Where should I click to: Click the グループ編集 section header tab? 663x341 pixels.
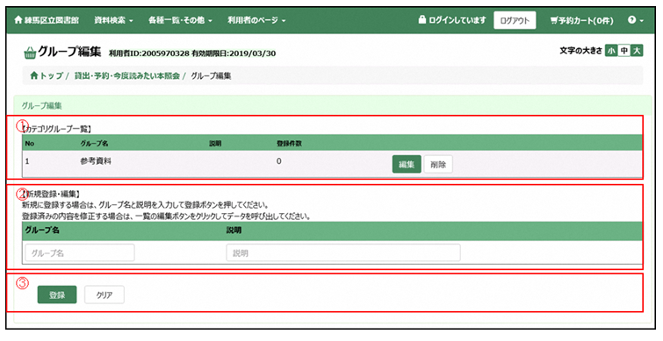coord(41,105)
